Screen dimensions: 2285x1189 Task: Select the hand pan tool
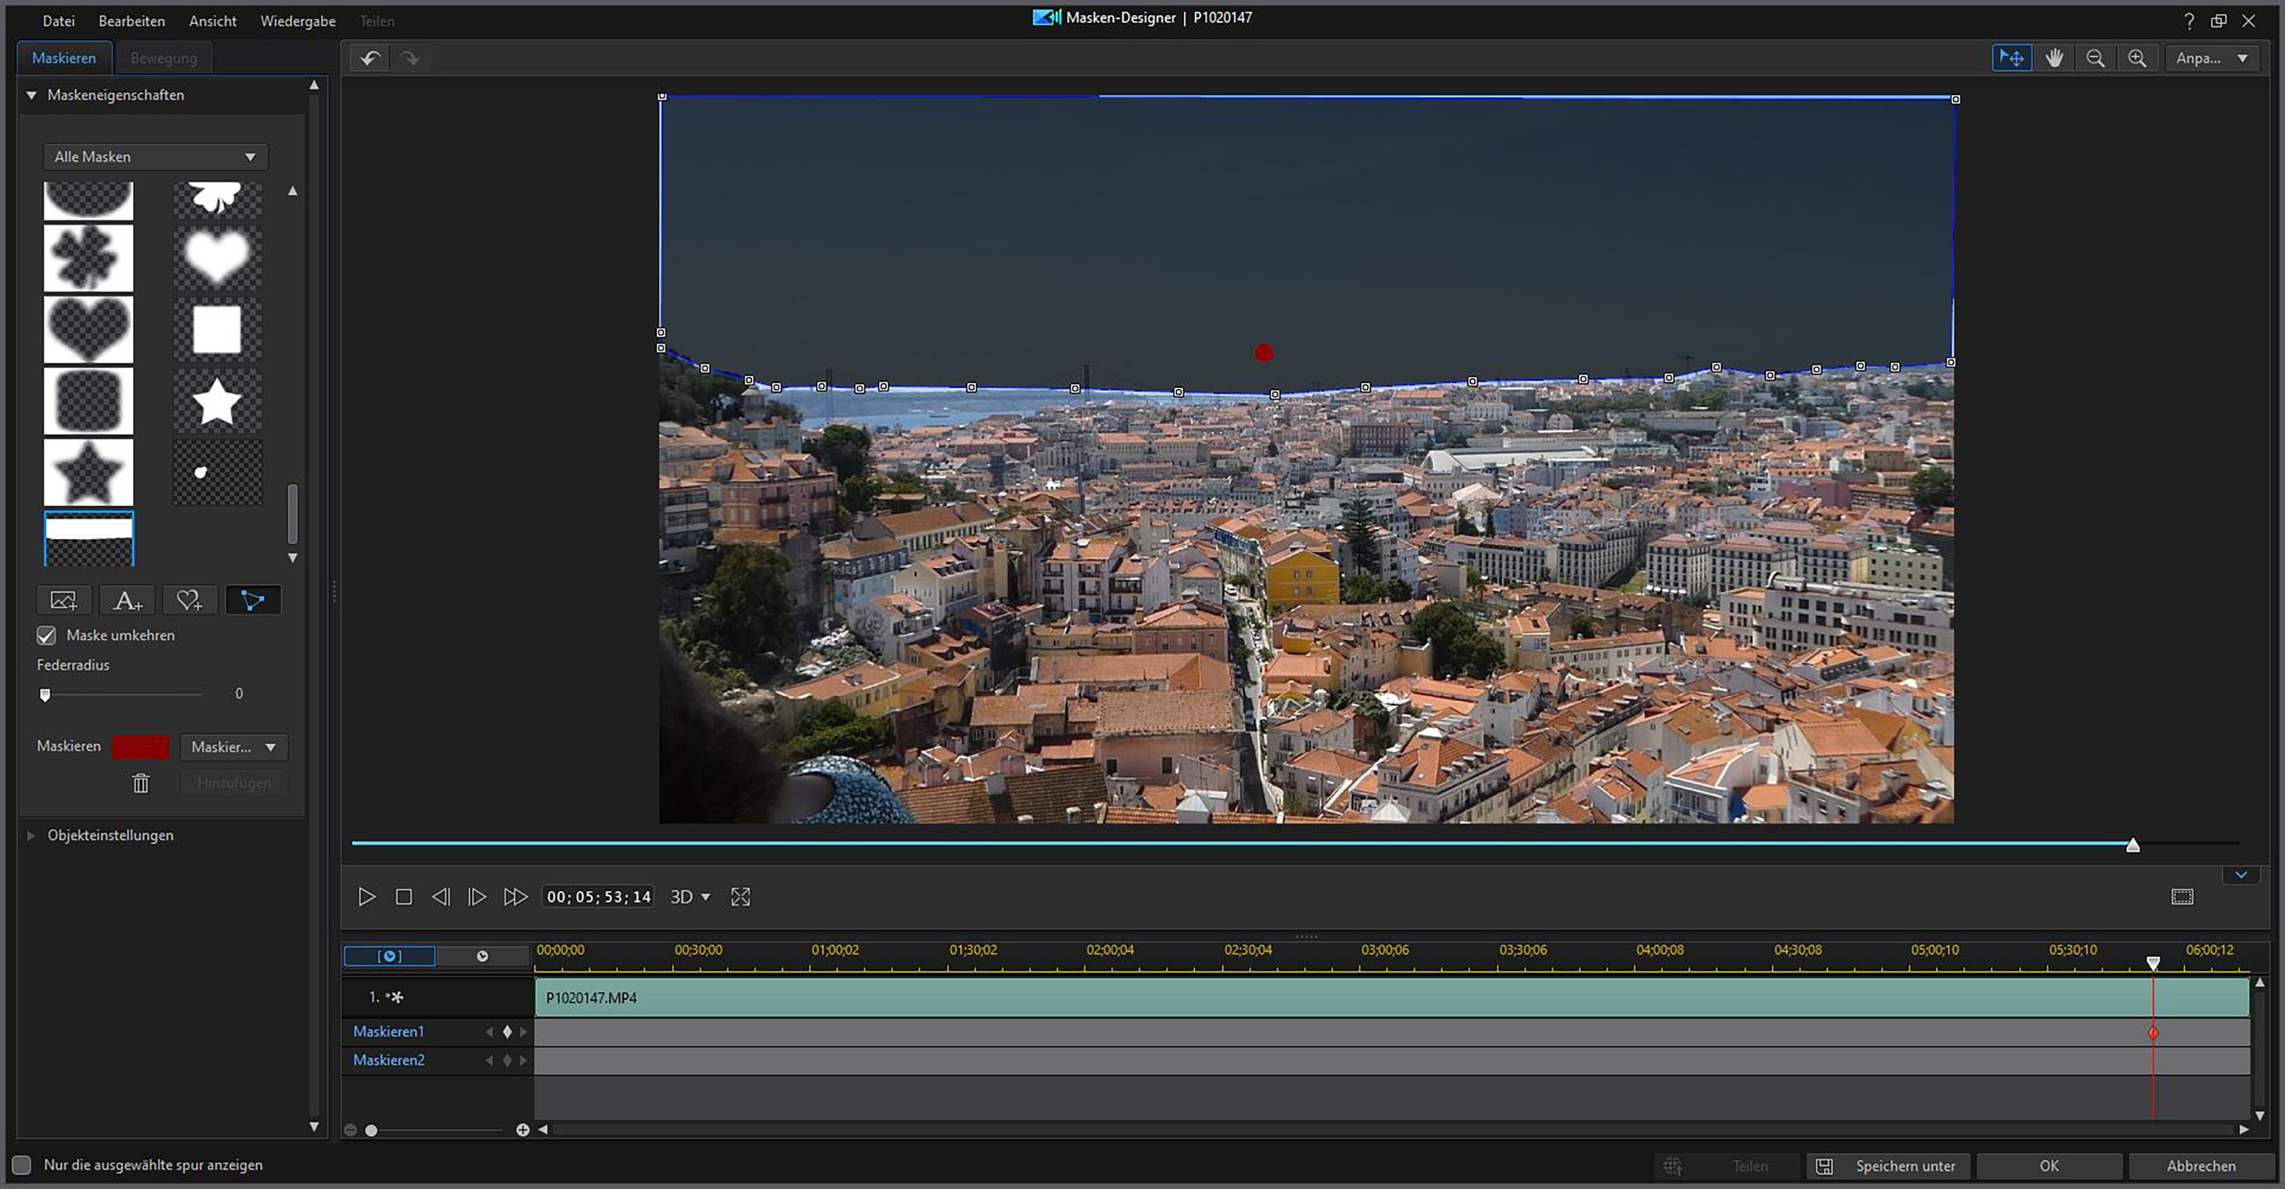2054,58
